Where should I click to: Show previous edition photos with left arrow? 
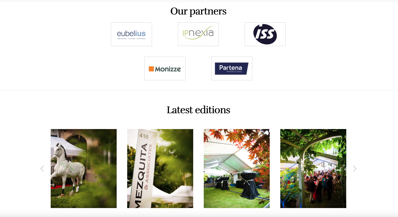click(42, 169)
